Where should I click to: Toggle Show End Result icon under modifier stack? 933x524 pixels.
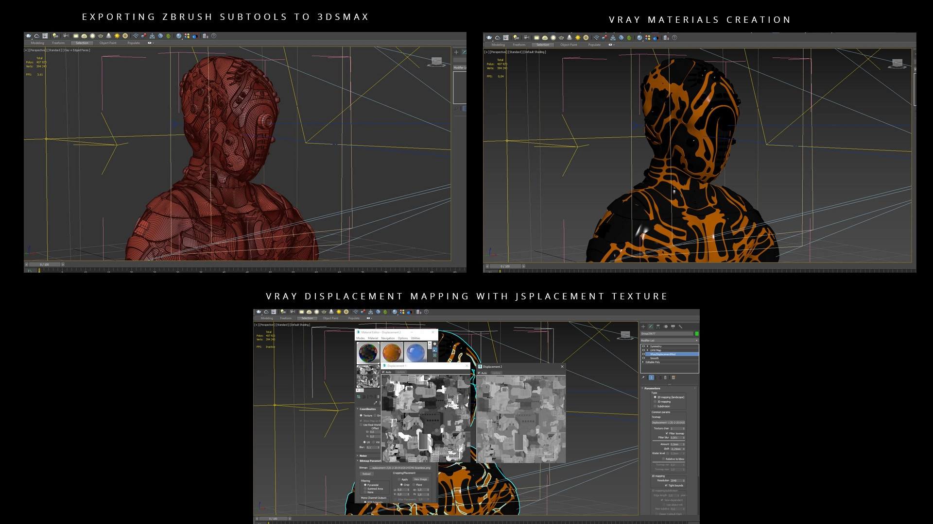pos(651,377)
